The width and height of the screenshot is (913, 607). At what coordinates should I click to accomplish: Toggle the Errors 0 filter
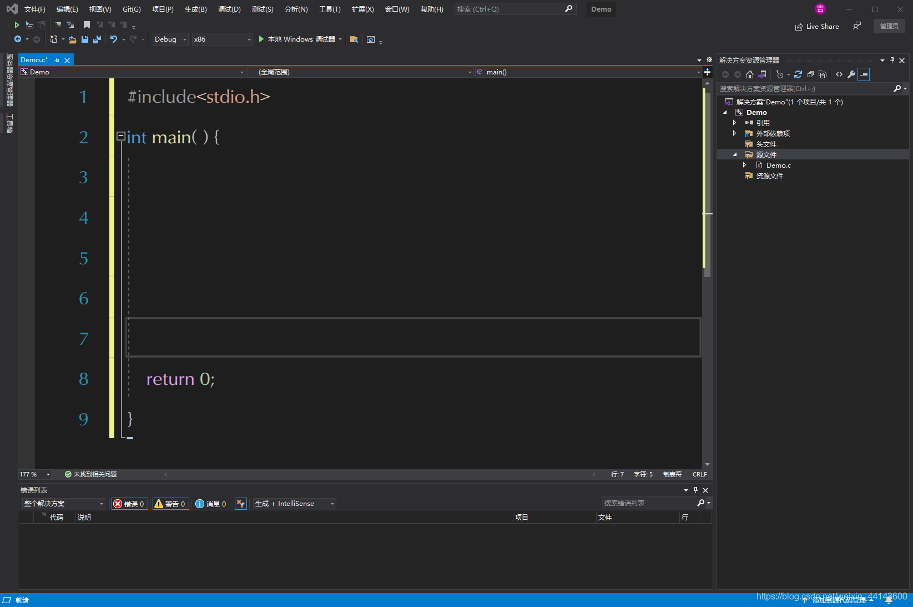129,504
